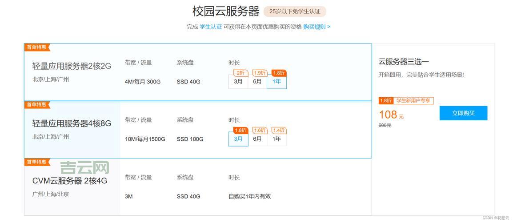The image size is (513, 222).
Task: Click the 立即购买 button
Action: tap(463, 113)
